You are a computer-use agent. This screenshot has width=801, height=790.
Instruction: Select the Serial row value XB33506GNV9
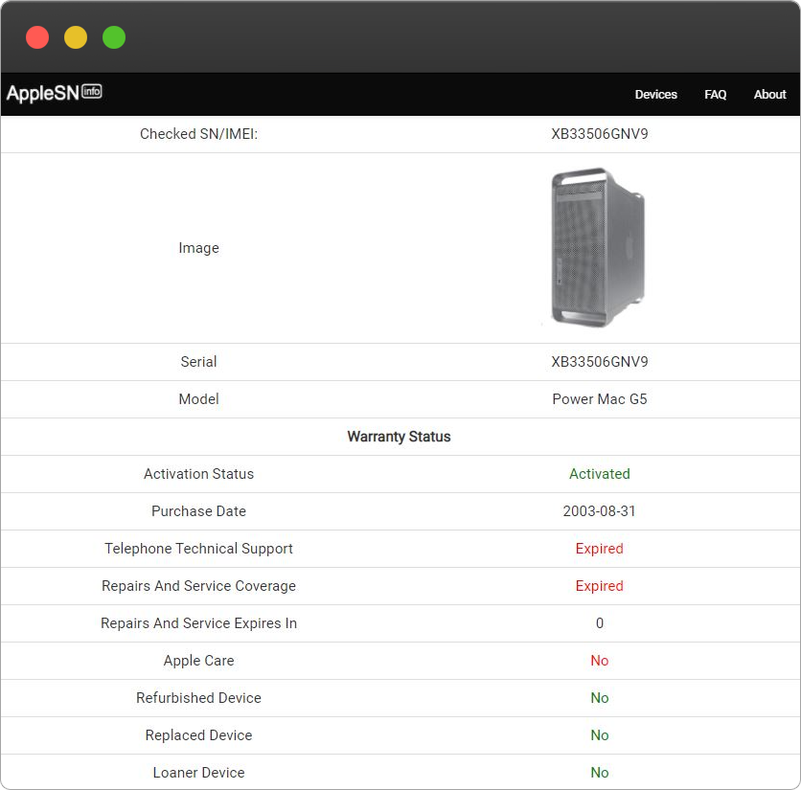point(599,362)
